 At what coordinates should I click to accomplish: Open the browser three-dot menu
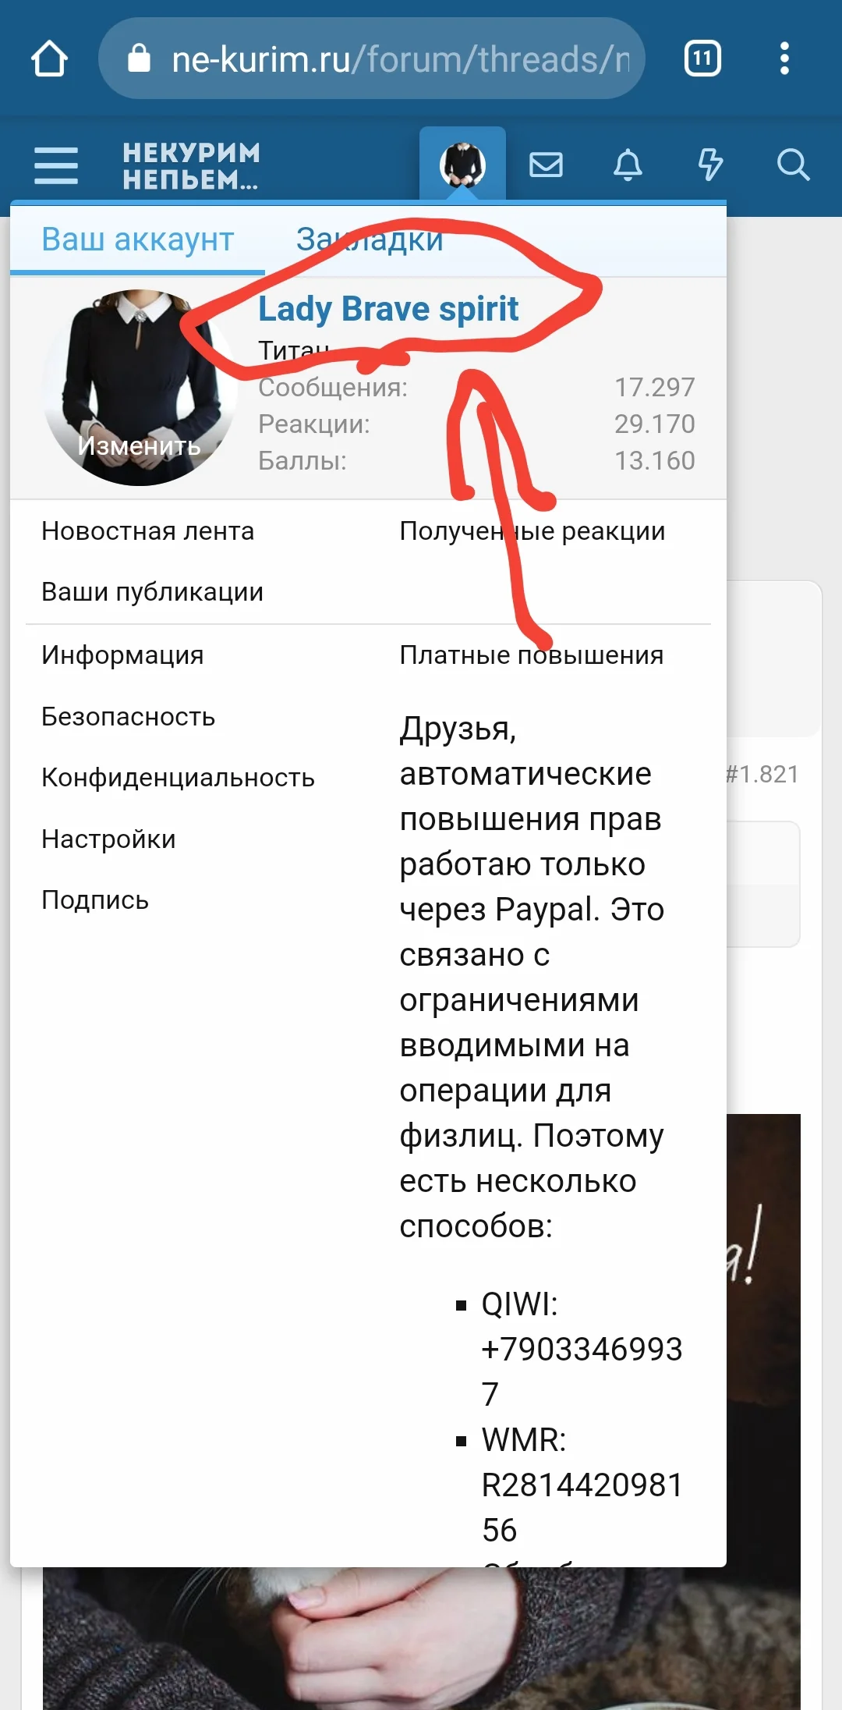(784, 59)
